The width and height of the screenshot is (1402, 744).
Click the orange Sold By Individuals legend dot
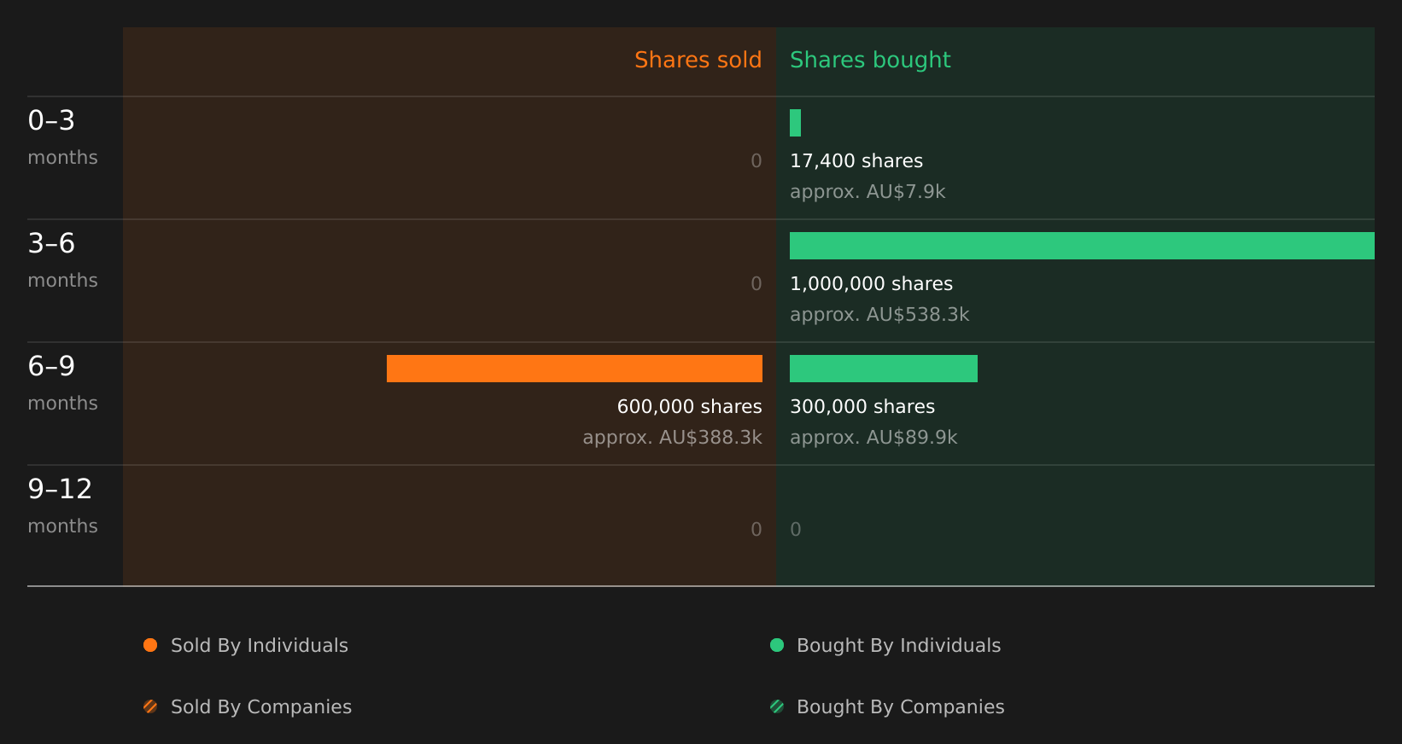pyautogui.click(x=150, y=645)
